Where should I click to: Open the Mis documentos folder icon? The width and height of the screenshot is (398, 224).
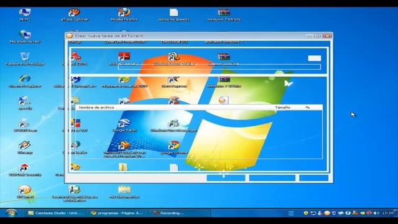(124, 192)
